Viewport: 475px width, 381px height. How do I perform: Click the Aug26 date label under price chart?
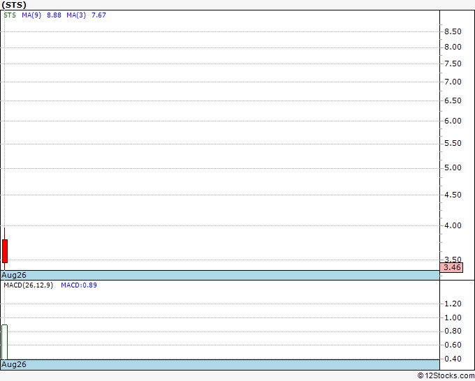tap(14, 275)
